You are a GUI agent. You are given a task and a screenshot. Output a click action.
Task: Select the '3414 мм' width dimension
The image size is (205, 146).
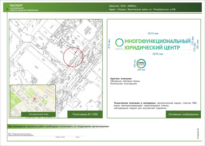(153, 33)
